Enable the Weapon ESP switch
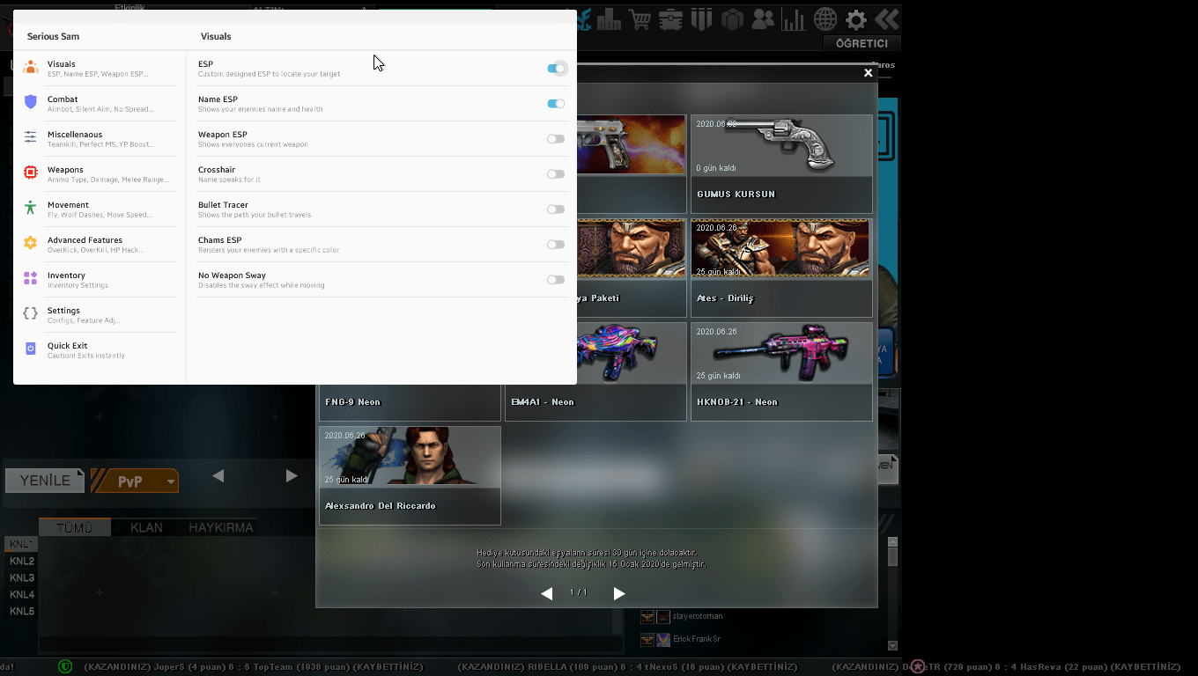 tap(556, 139)
